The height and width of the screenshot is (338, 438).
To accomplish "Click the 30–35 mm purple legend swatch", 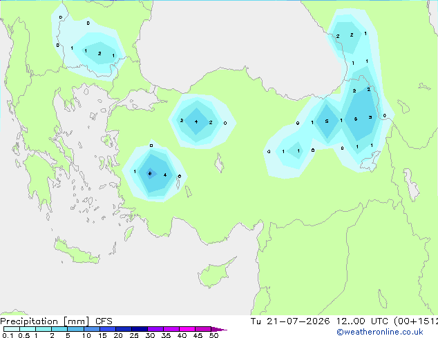I will tap(155, 329).
